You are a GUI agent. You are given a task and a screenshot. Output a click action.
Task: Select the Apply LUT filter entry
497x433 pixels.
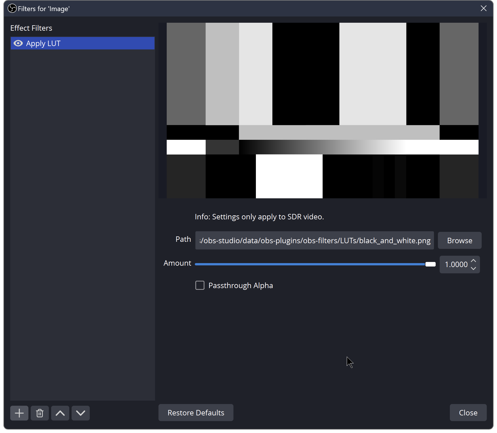pyautogui.click(x=82, y=43)
